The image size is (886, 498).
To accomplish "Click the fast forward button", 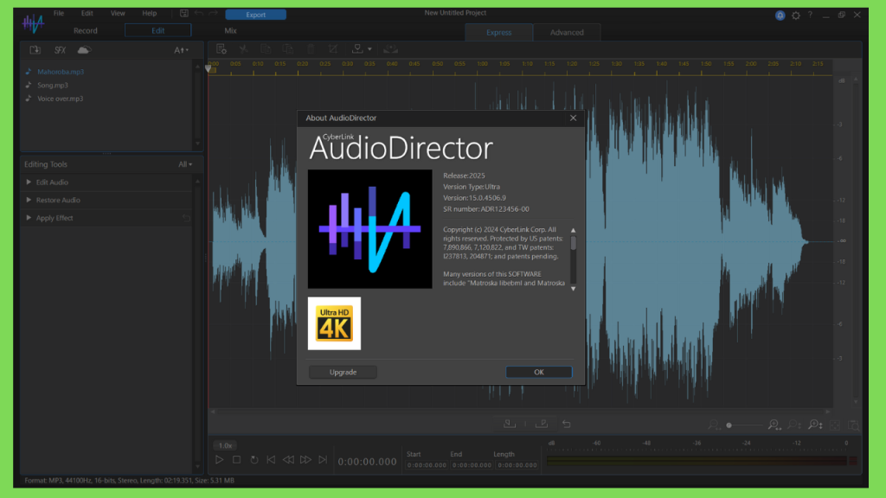I will click(305, 460).
